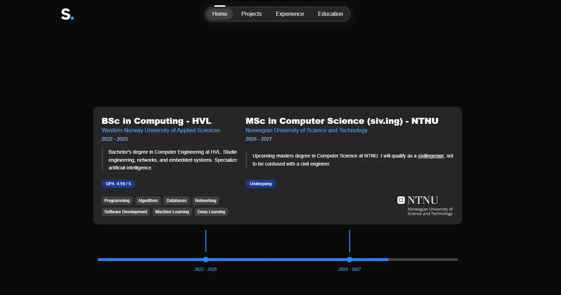Follow the sivilingeniør underlined link
The image size is (561, 295).
431,156
